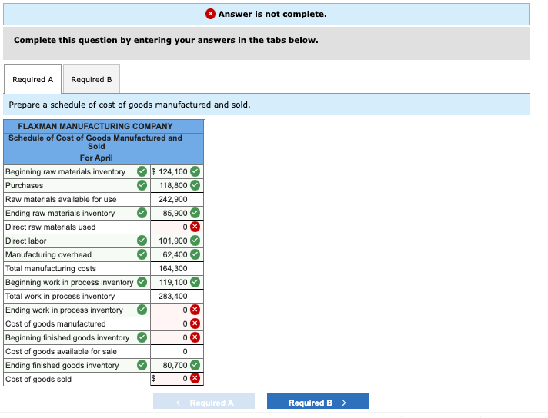
Task: Click green check next to Ending work in process inventory label
Action: click(142, 310)
